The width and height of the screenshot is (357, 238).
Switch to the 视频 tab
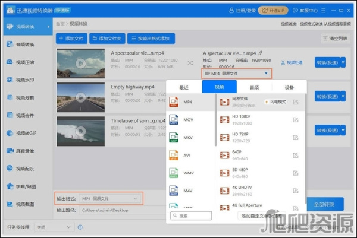pyautogui.click(x=219, y=87)
